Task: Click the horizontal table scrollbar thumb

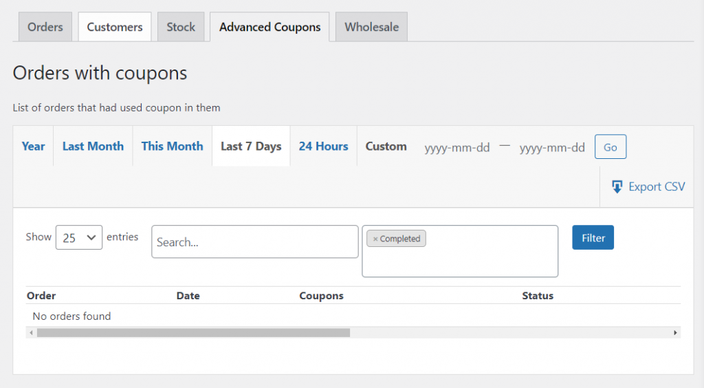Action: [192, 333]
